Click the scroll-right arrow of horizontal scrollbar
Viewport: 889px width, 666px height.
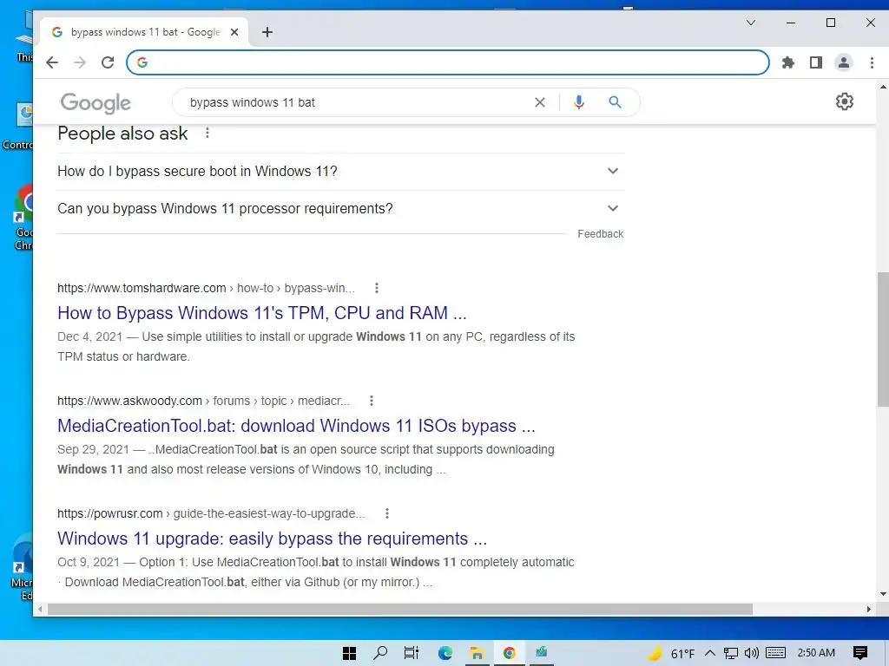click(x=868, y=610)
